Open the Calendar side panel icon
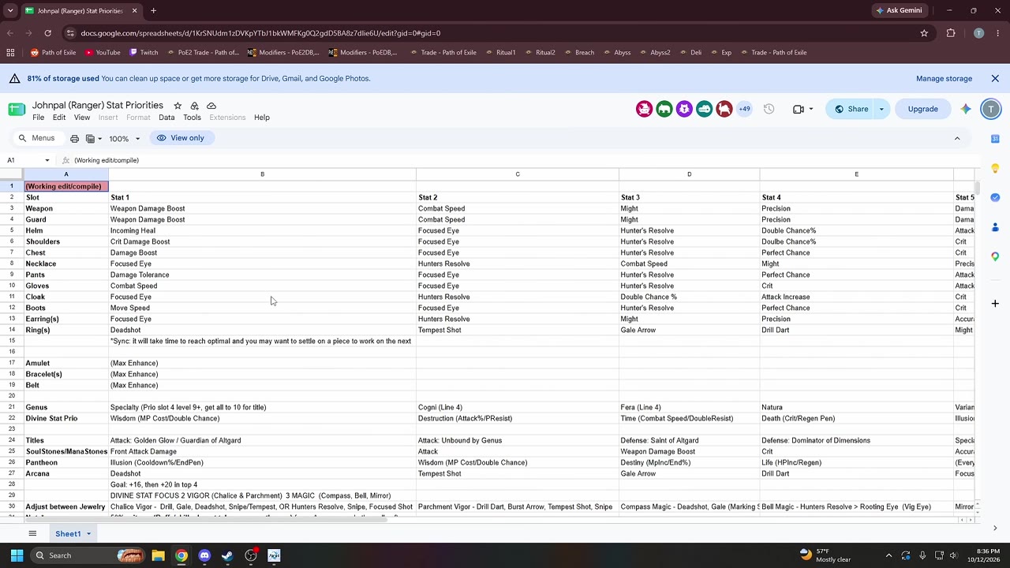The height and width of the screenshot is (568, 1010). click(x=995, y=139)
